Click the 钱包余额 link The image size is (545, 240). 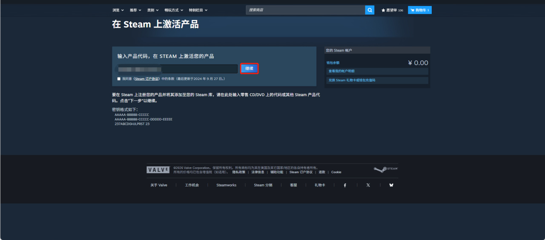pyautogui.click(x=333, y=63)
